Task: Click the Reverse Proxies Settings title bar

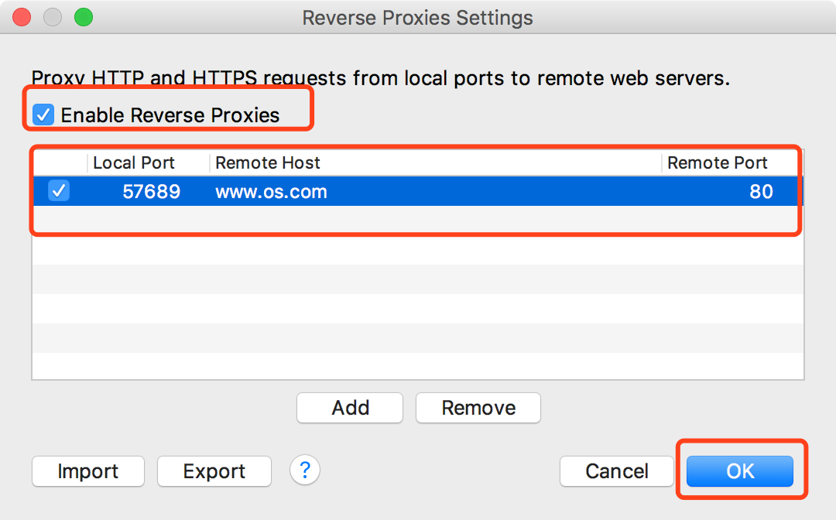Action: (417, 18)
